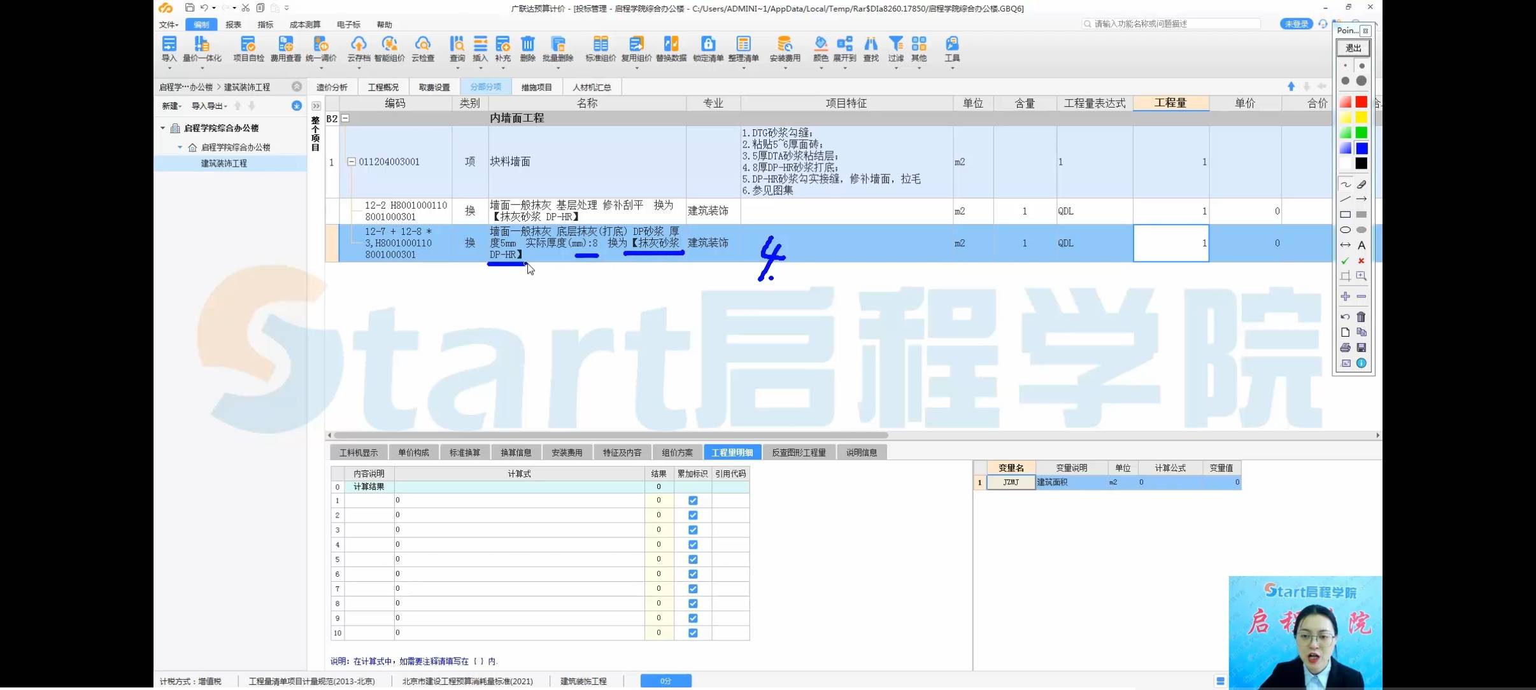Uncheck 累加标识 checkbox in row 3
This screenshot has height=690, width=1536.
coord(693,530)
